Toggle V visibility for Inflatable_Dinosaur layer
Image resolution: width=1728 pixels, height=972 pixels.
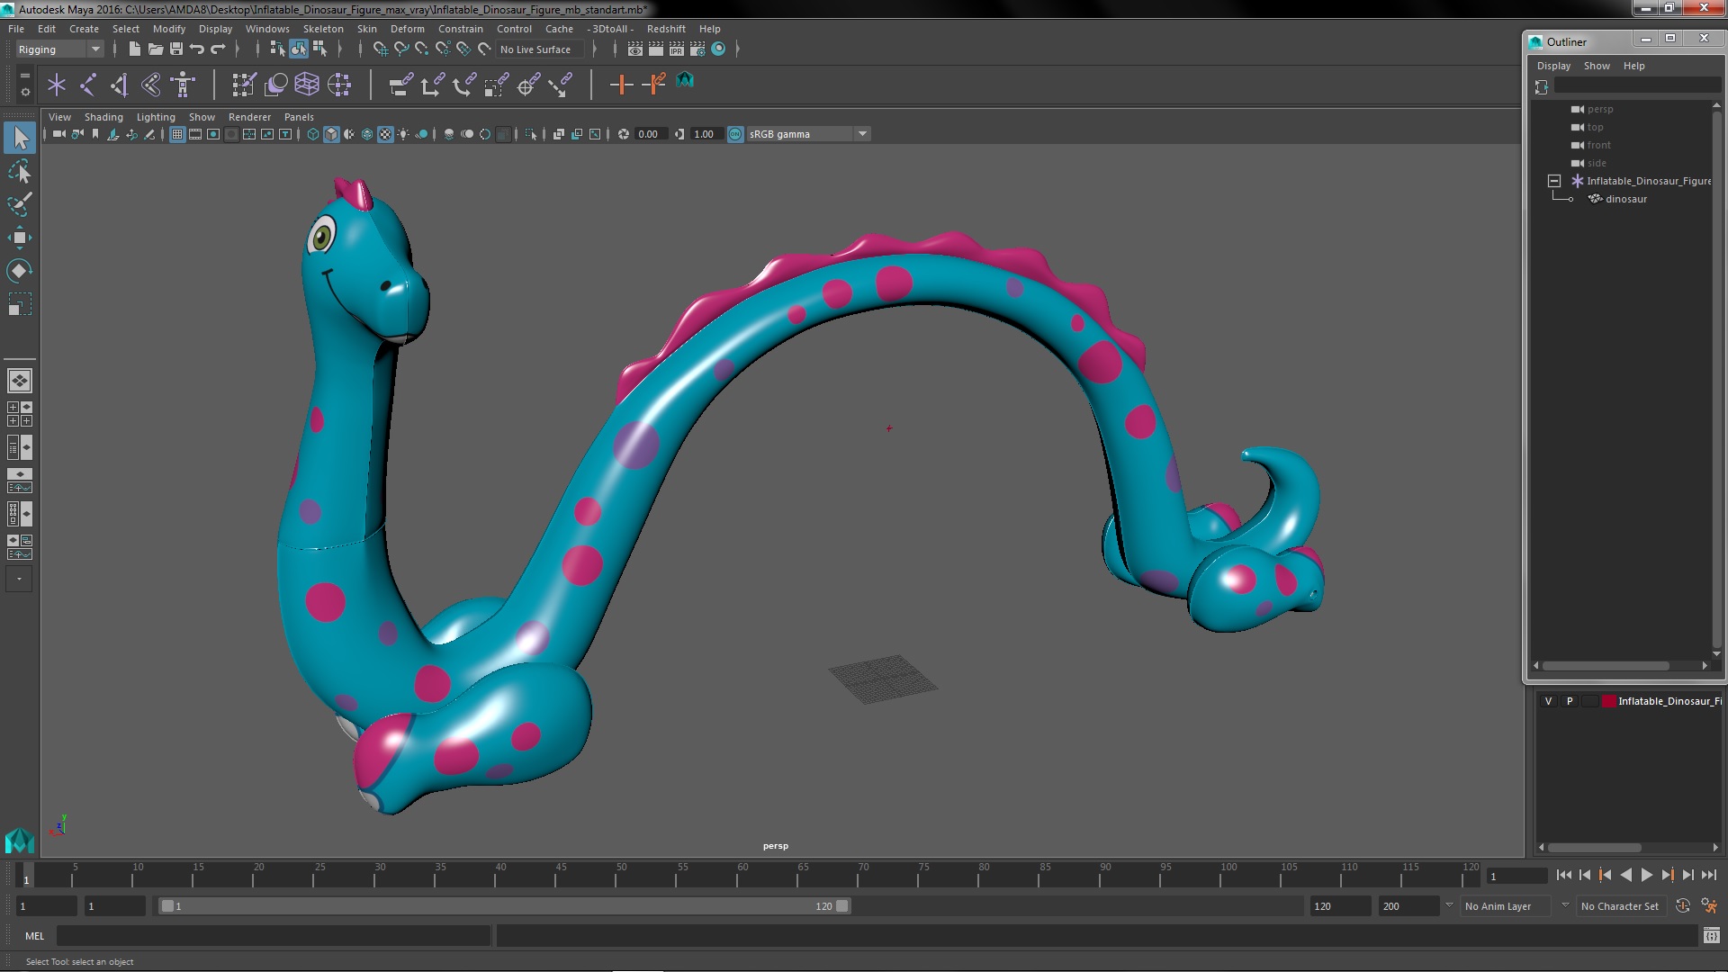click(x=1548, y=701)
